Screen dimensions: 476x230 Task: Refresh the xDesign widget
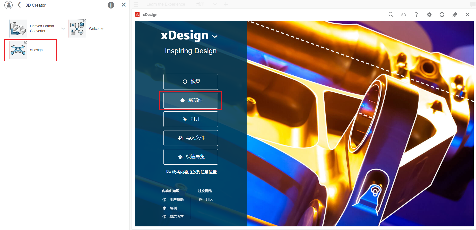[442, 15]
